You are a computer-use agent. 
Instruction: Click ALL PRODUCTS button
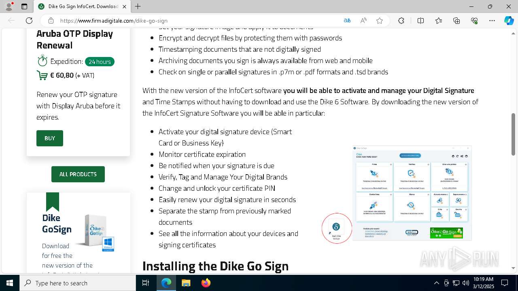78,174
